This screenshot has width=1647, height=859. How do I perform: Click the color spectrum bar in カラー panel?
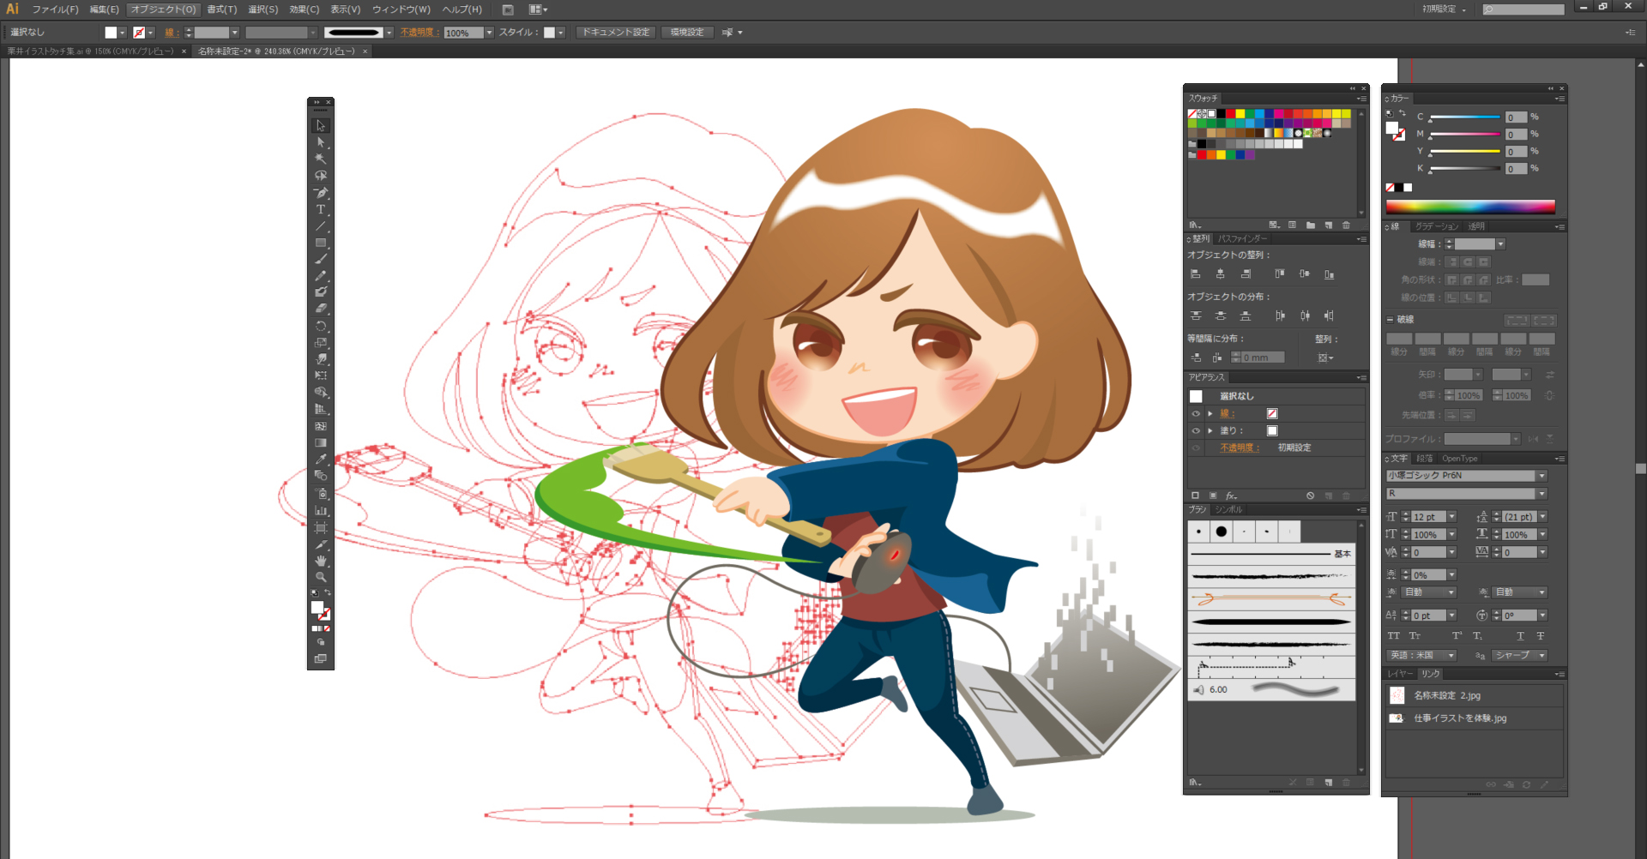1469,207
